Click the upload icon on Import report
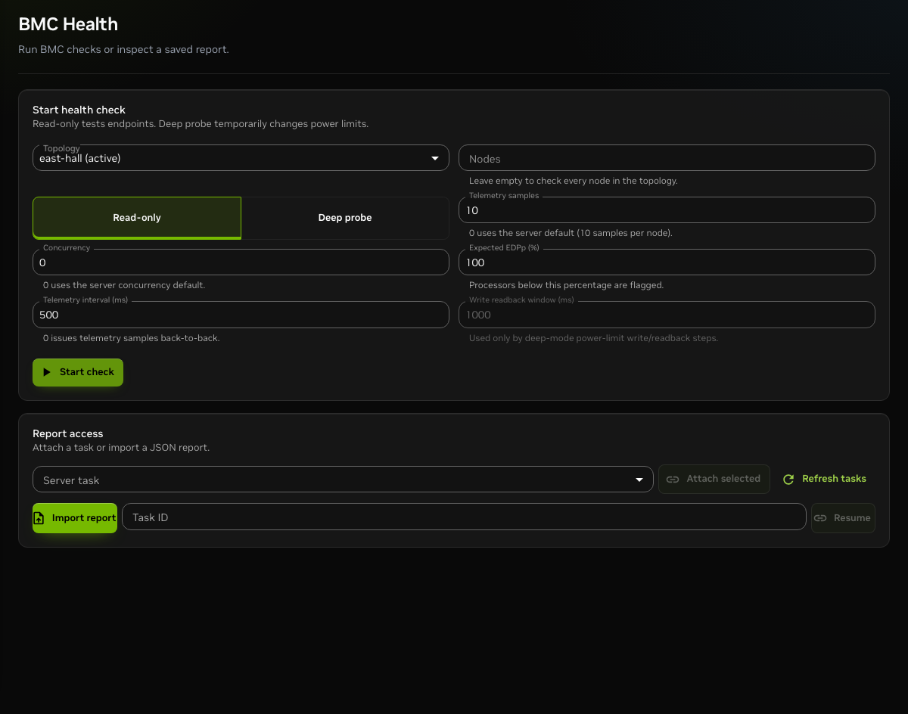The height and width of the screenshot is (714, 908). point(39,518)
